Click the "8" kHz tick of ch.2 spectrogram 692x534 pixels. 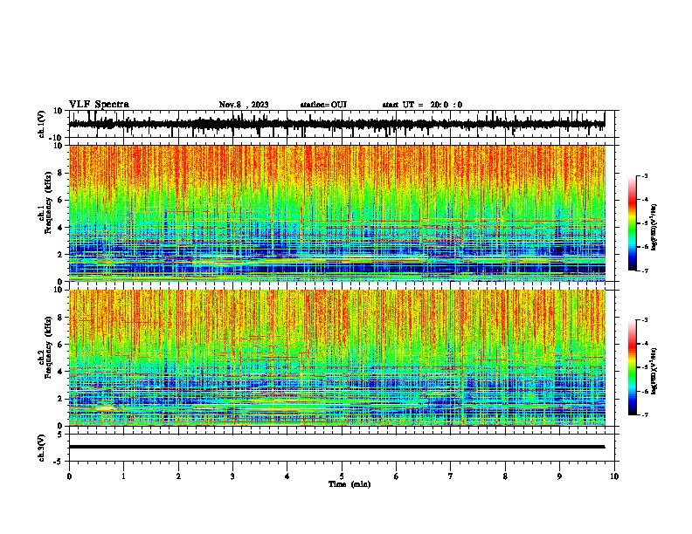[61, 318]
